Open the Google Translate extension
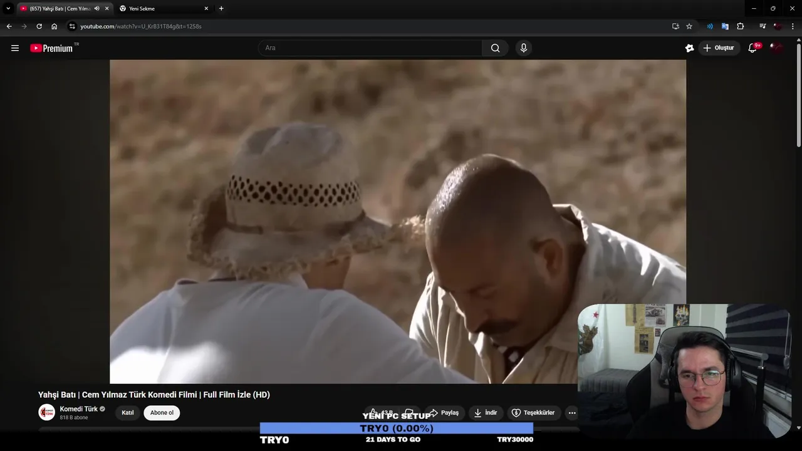 [725, 26]
